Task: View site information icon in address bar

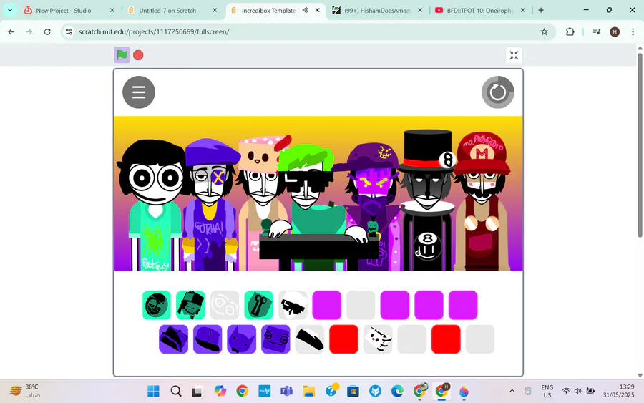Action: [x=69, y=31]
